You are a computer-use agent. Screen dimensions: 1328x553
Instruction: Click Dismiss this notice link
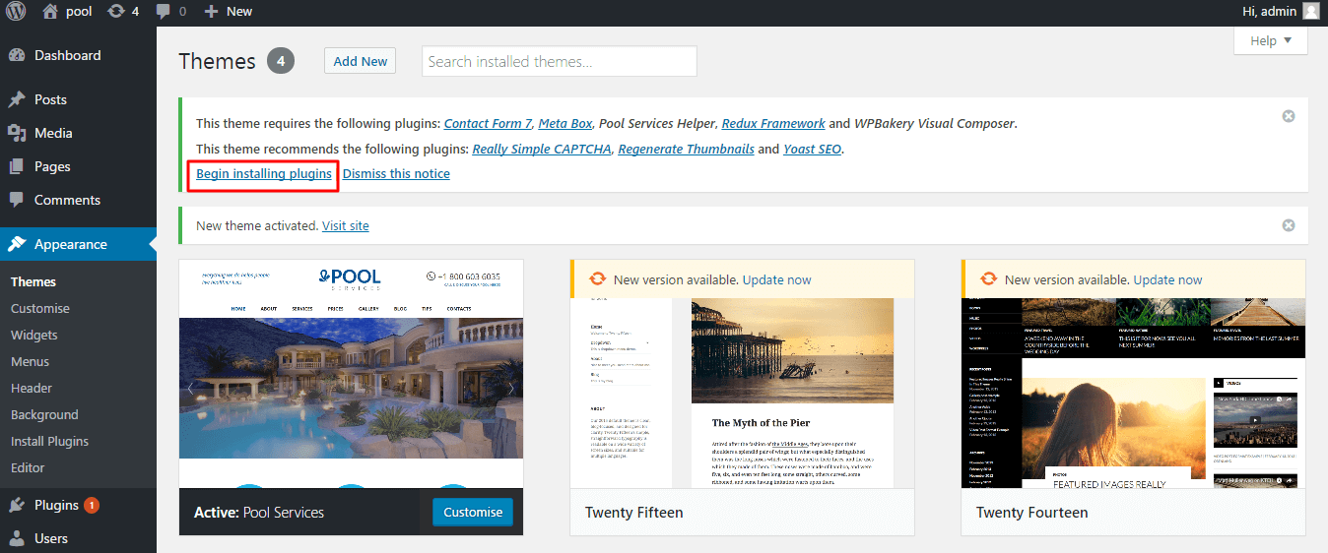point(396,173)
